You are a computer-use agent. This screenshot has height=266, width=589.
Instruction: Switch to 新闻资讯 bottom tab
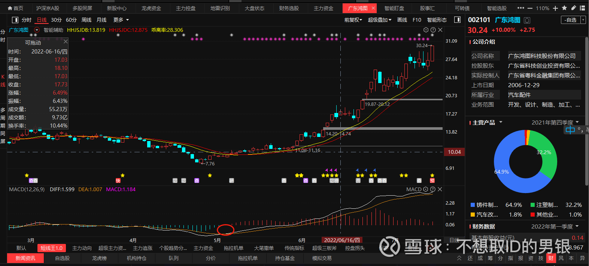tap(25, 258)
